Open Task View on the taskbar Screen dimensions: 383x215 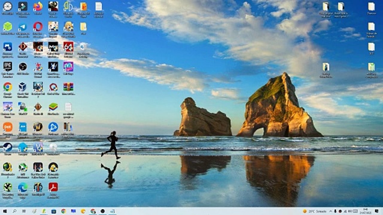tap(24, 211)
